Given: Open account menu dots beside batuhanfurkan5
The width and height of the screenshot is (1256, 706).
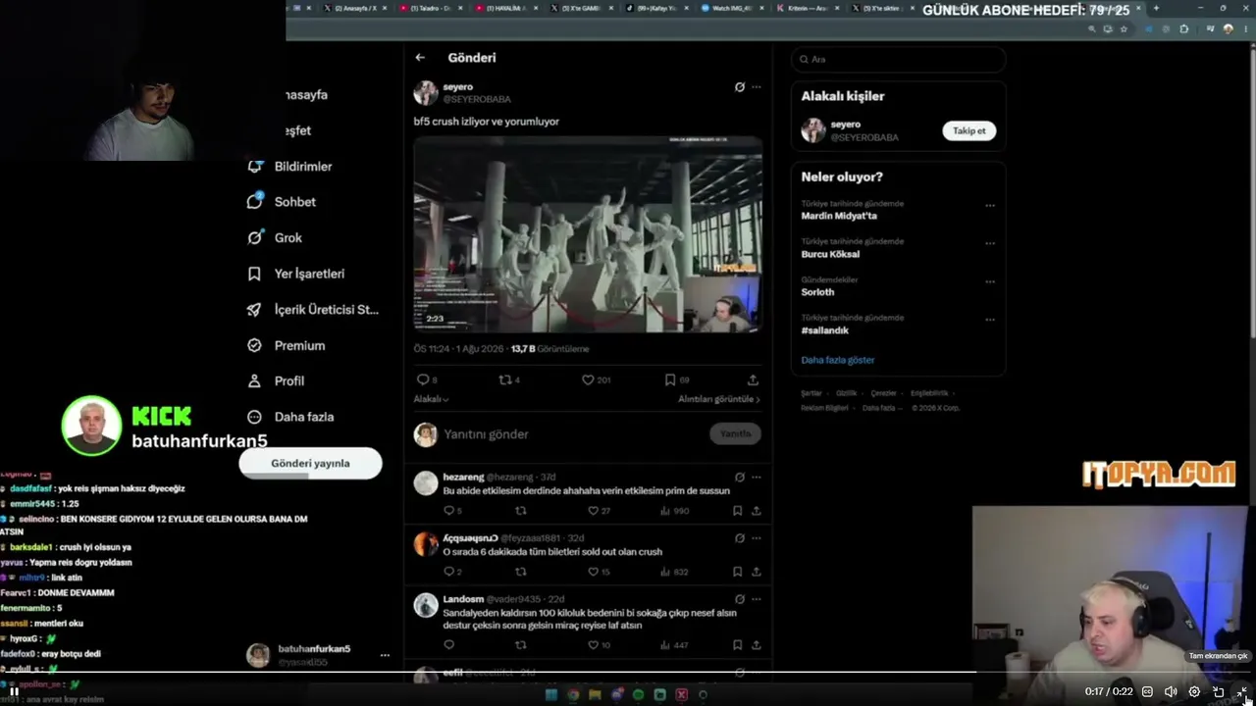Looking at the screenshot, I should (385, 655).
